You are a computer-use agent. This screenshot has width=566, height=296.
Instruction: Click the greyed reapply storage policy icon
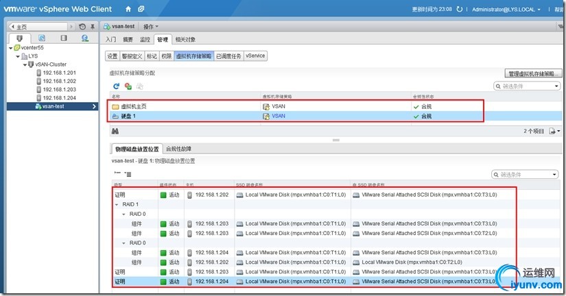(140, 86)
